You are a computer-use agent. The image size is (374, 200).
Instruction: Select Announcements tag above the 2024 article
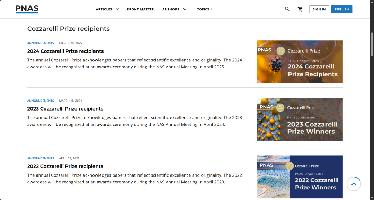(41, 43)
